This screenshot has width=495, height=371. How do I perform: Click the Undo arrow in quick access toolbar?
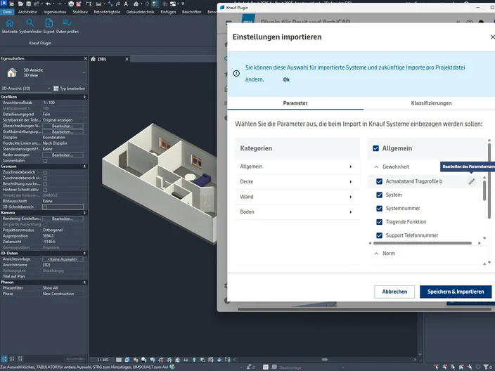coord(48,4)
